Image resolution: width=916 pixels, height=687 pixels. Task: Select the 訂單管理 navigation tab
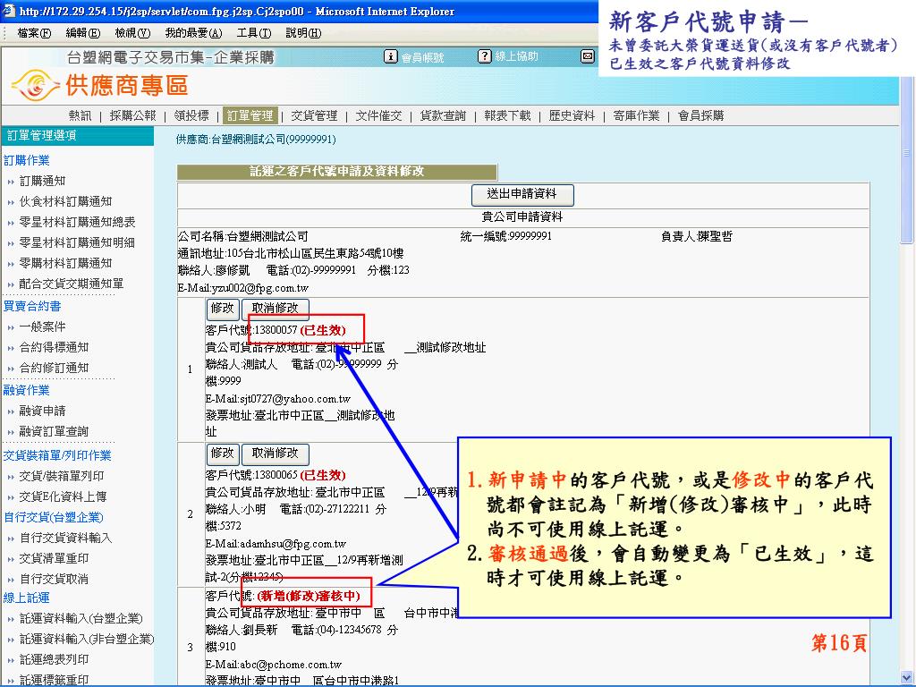pos(250,115)
